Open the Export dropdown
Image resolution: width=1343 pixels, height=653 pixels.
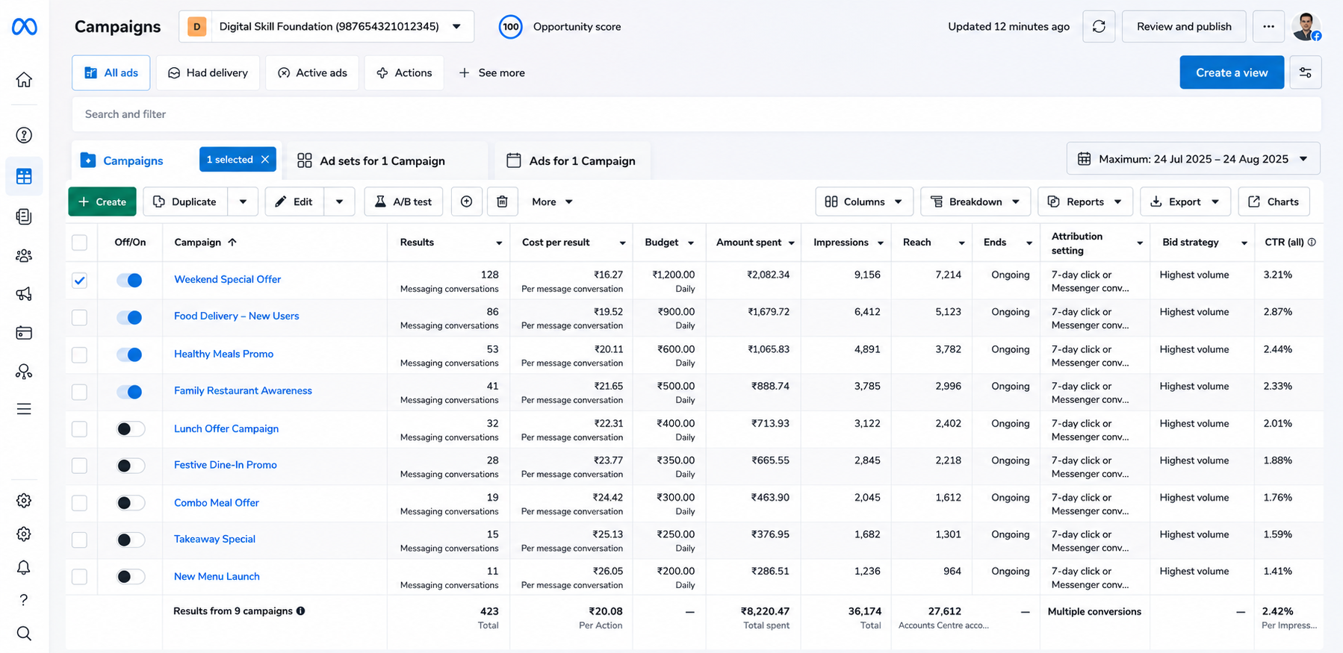(x=1185, y=201)
